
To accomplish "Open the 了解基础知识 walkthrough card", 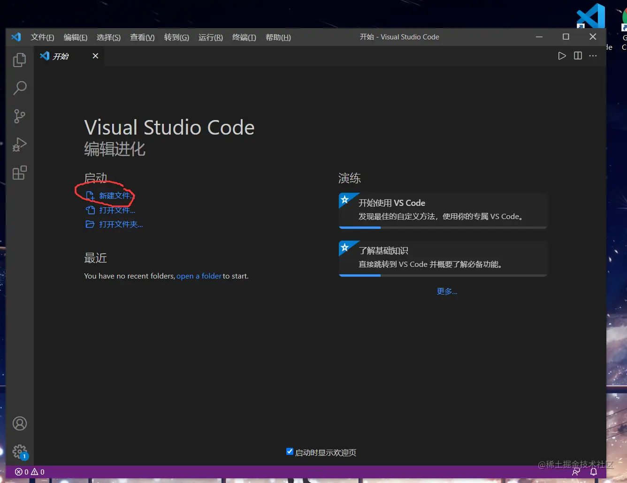I will 443,258.
